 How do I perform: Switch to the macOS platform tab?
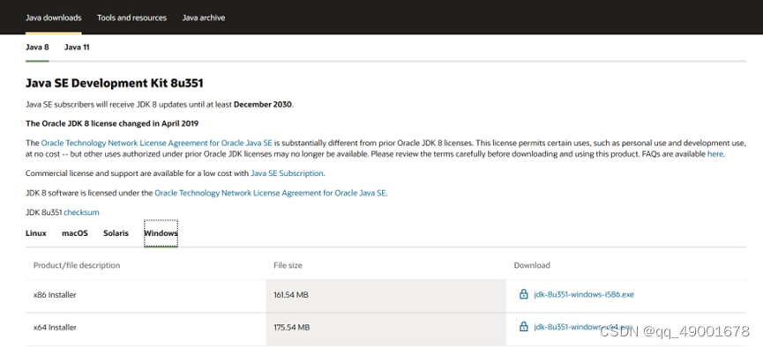tap(75, 233)
